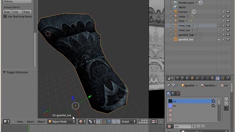Move texture slot up arrow button
Viewport: 235px width, 132px height.
[x=226, y=99]
